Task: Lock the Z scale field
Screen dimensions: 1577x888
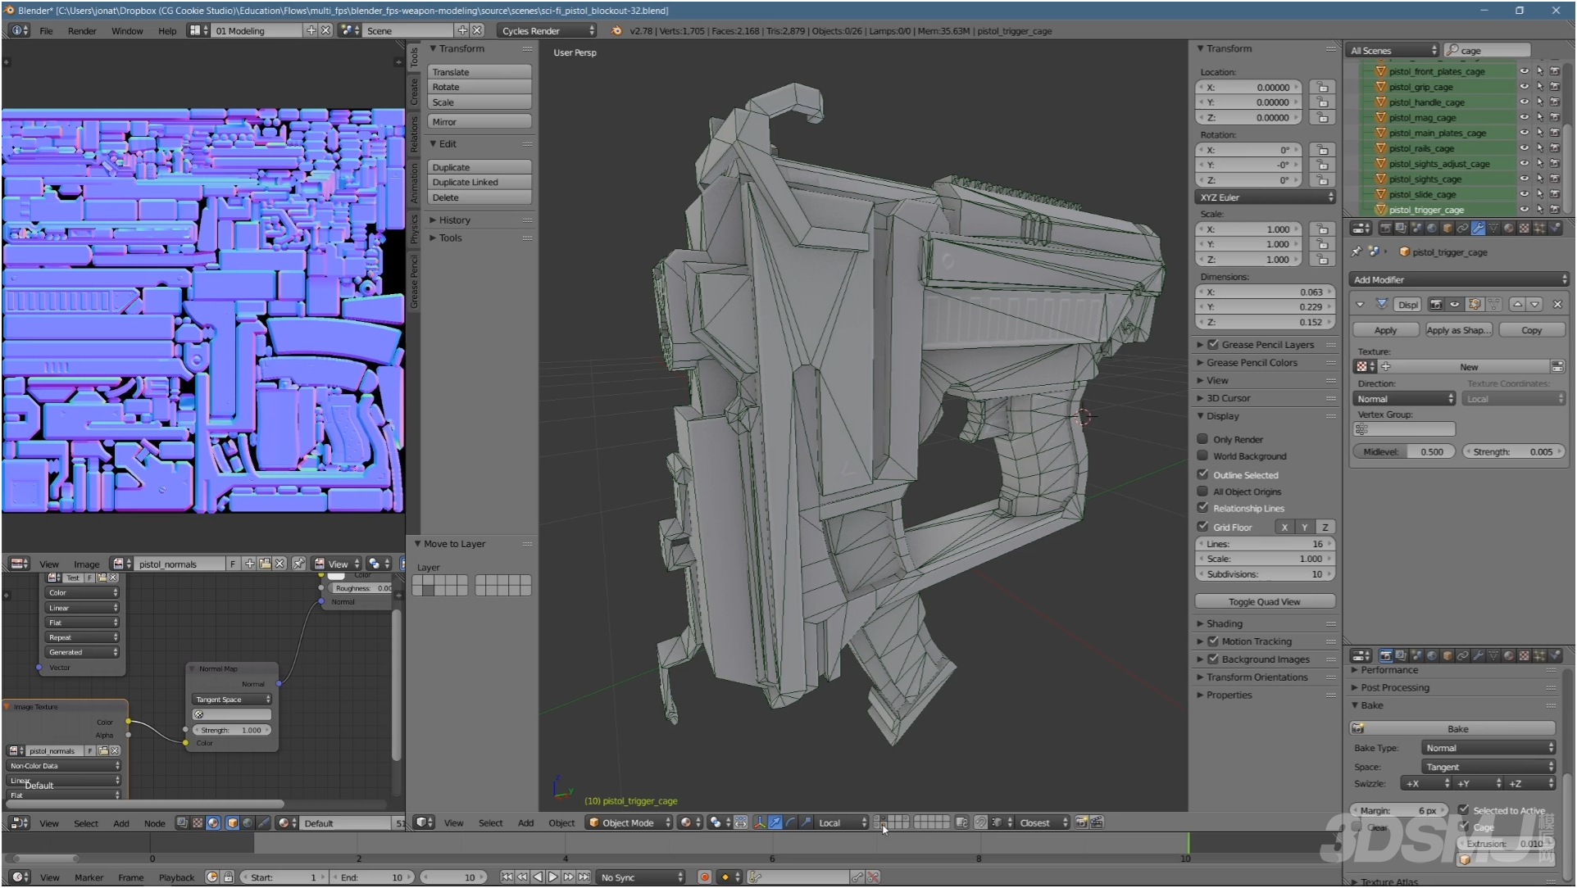Action: [x=1322, y=260]
